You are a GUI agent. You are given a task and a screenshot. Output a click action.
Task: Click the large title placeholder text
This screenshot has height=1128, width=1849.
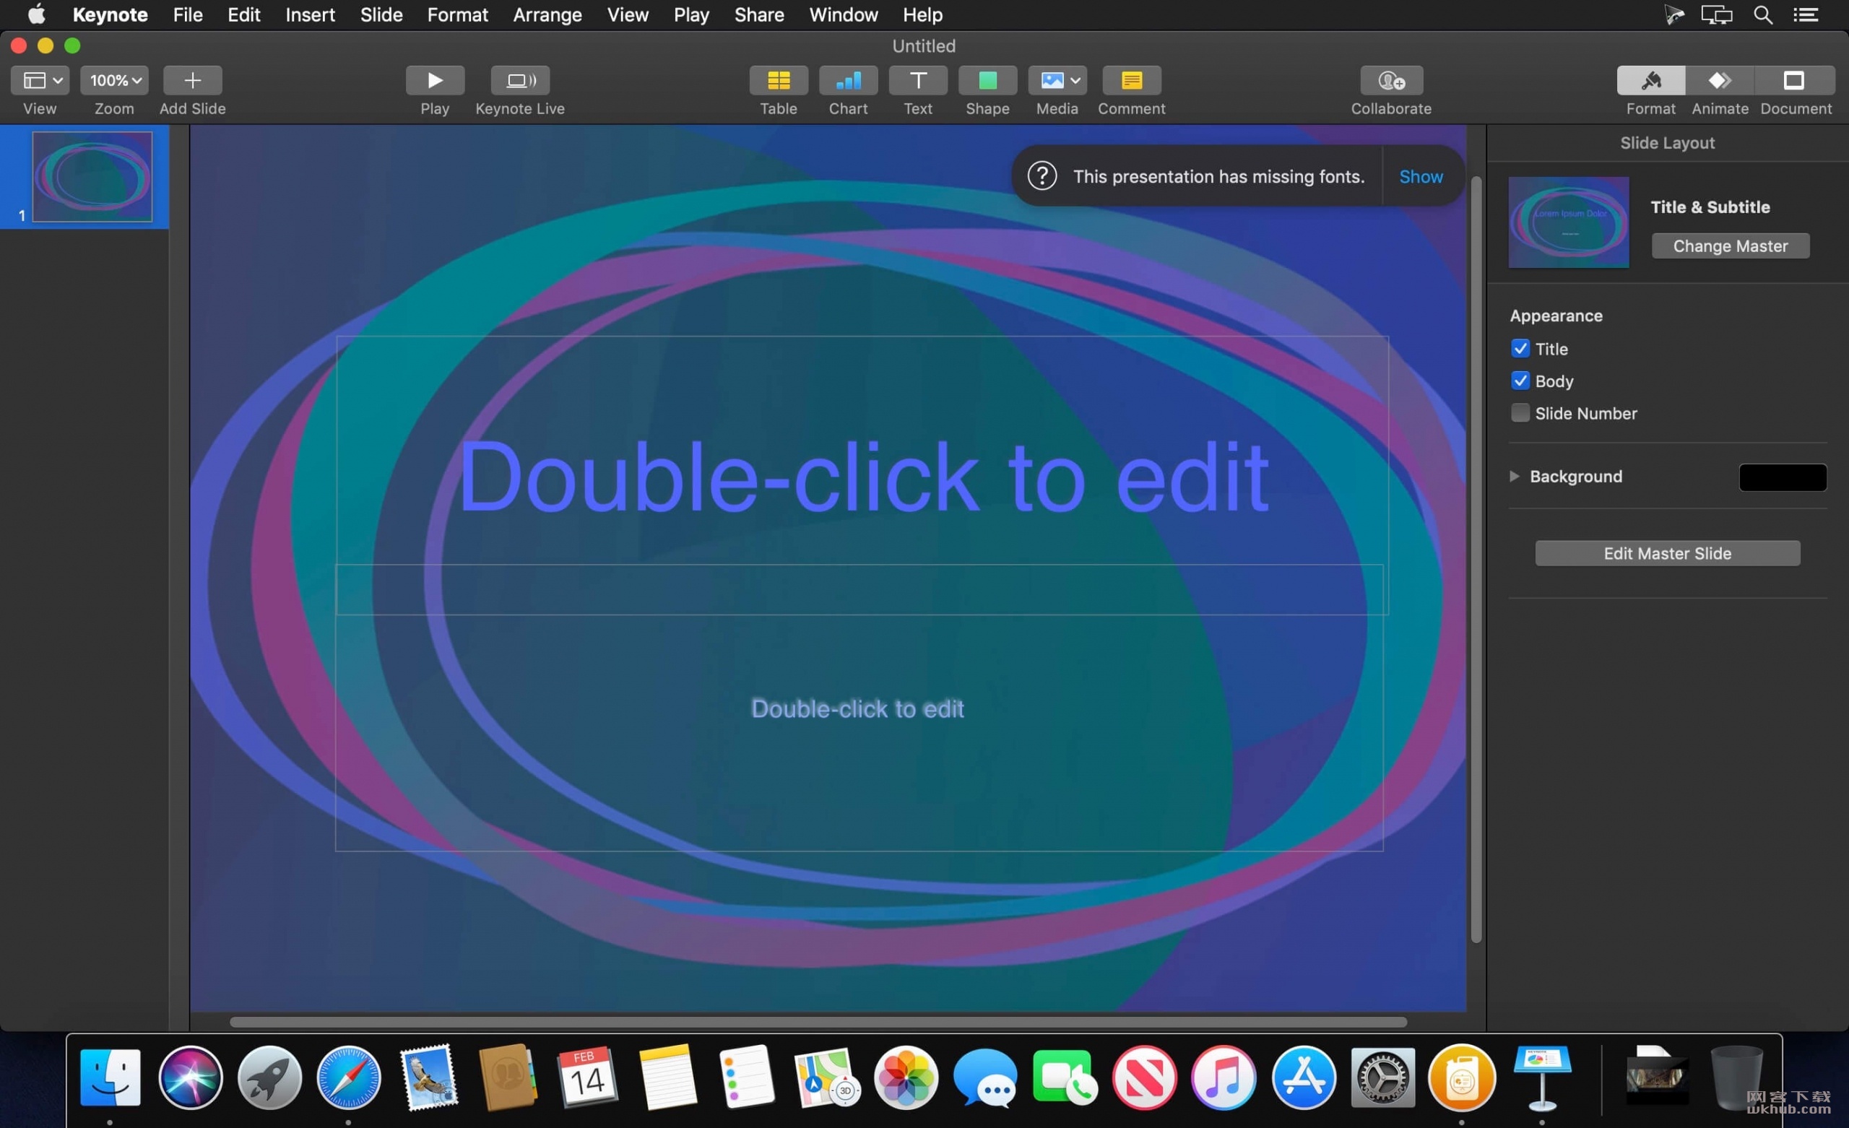(863, 477)
